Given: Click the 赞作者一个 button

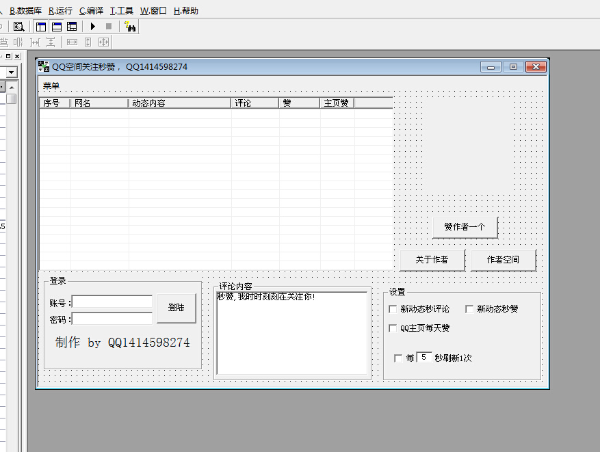Looking at the screenshot, I should coord(465,227).
